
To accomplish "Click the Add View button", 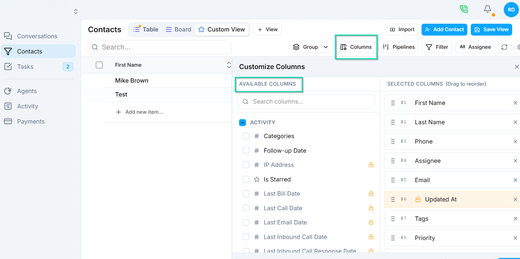I will coord(268,29).
